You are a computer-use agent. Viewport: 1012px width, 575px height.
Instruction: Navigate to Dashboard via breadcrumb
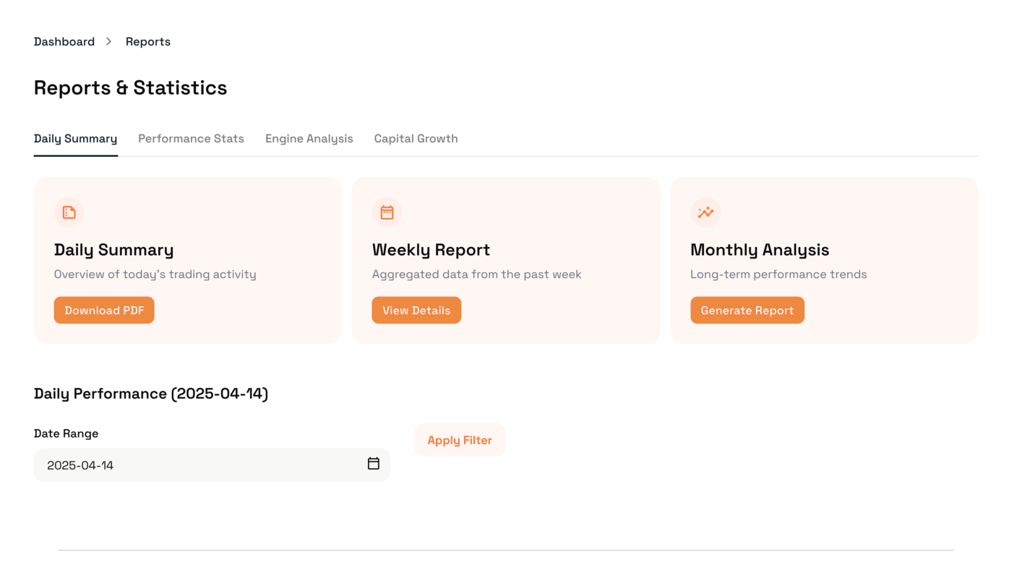pos(64,42)
